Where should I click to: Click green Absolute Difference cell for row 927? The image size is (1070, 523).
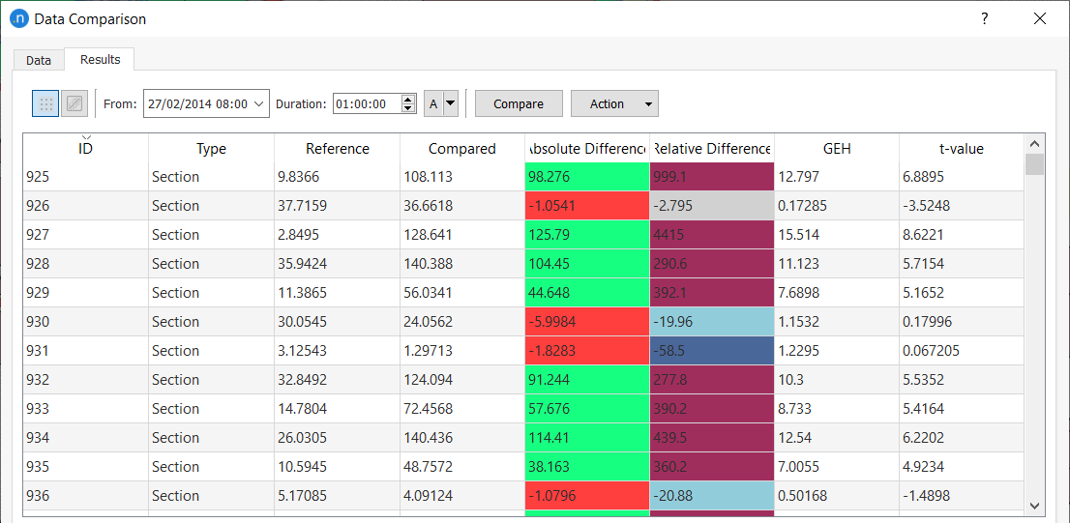pos(586,235)
